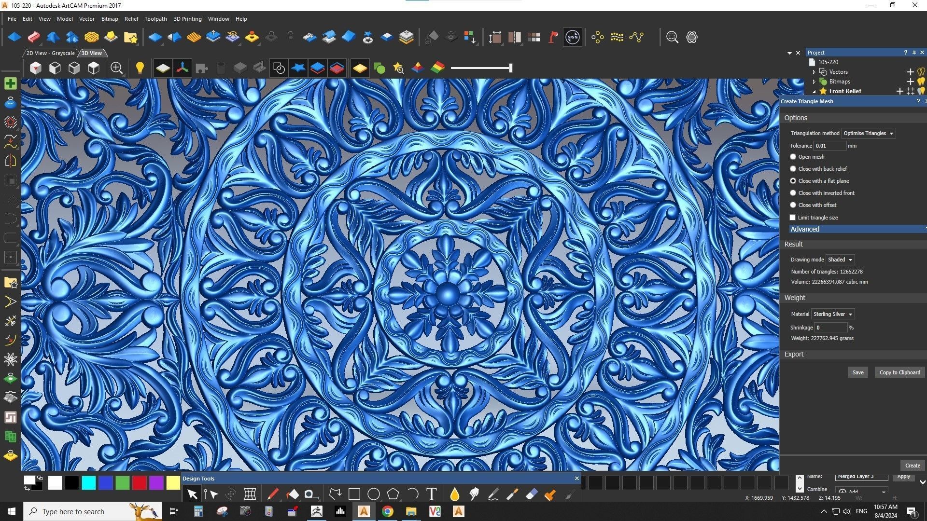Open view tabs list dropdown arrow
927x521 pixels.
click(x=789, y=53)
